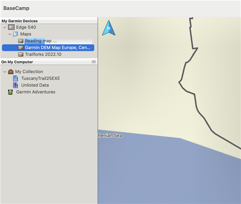This screenshot has width=241, height=204.
Task: Open Garmin Adventures
Action: tap(36, 92)
